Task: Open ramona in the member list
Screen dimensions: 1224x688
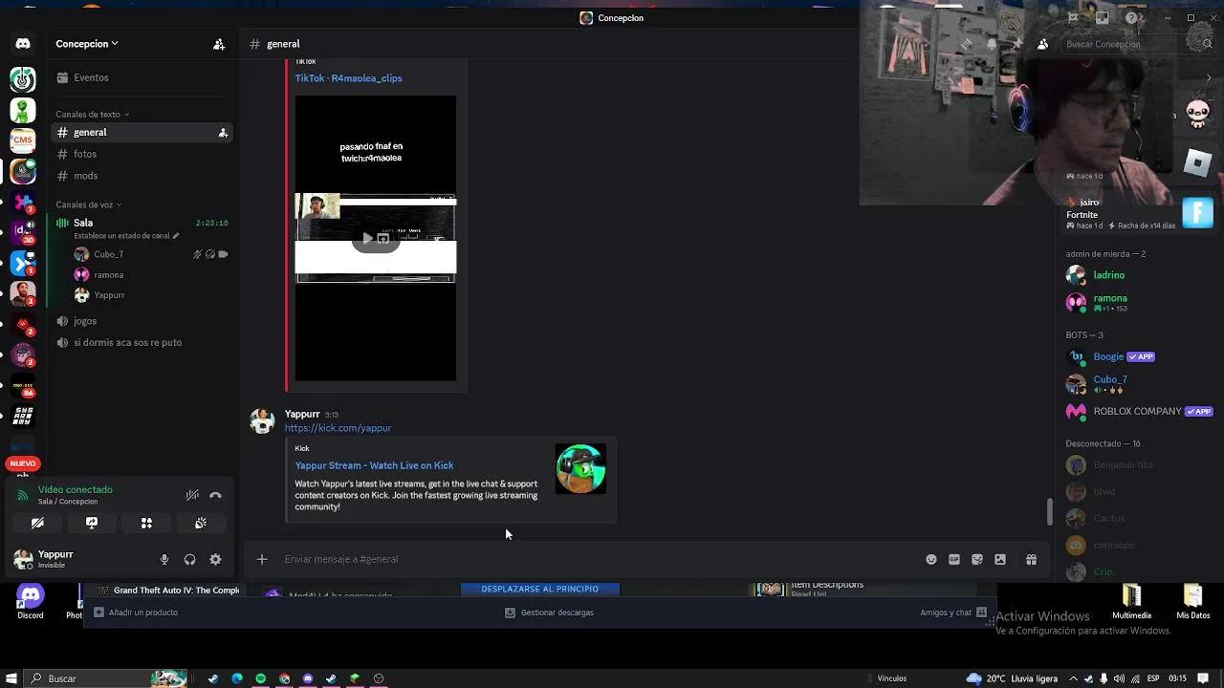Action: click(1110, 303)
